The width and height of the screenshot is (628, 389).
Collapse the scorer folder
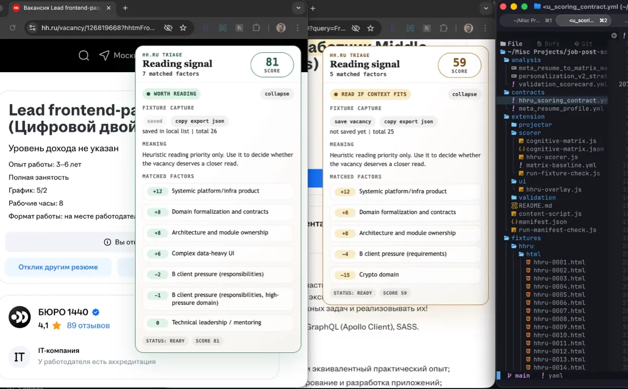tap(526, 133)
